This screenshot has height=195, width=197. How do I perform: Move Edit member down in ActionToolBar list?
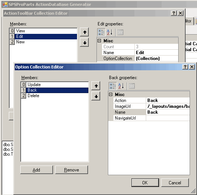coord(85,43)
